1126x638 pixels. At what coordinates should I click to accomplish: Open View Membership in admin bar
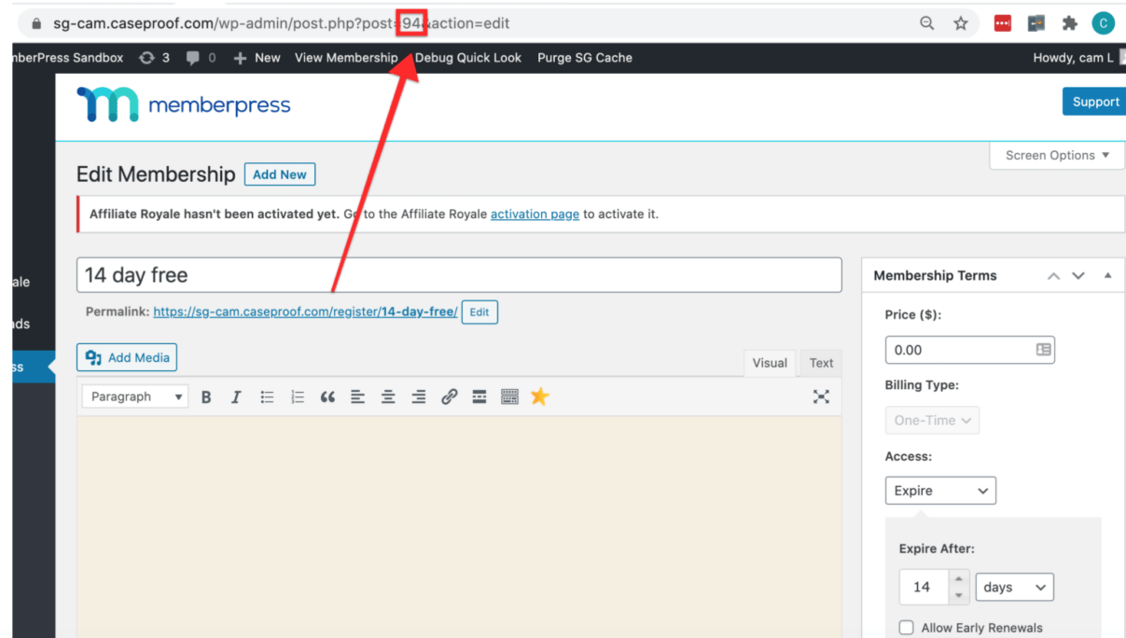(346, 58)
